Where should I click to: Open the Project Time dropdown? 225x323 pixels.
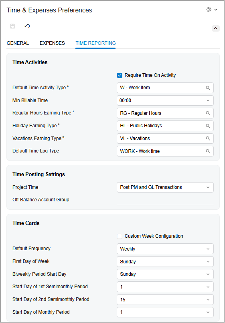point(165,187)
